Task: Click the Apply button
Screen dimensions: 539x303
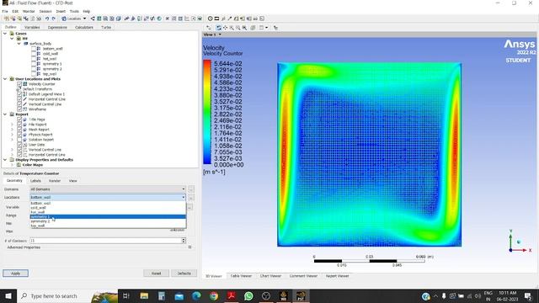Action: click(x=15, y=273)
